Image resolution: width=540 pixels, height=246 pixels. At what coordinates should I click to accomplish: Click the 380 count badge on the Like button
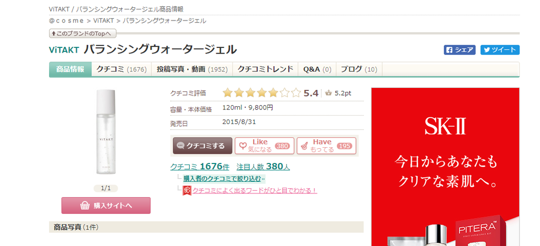[x=283, y=146]
